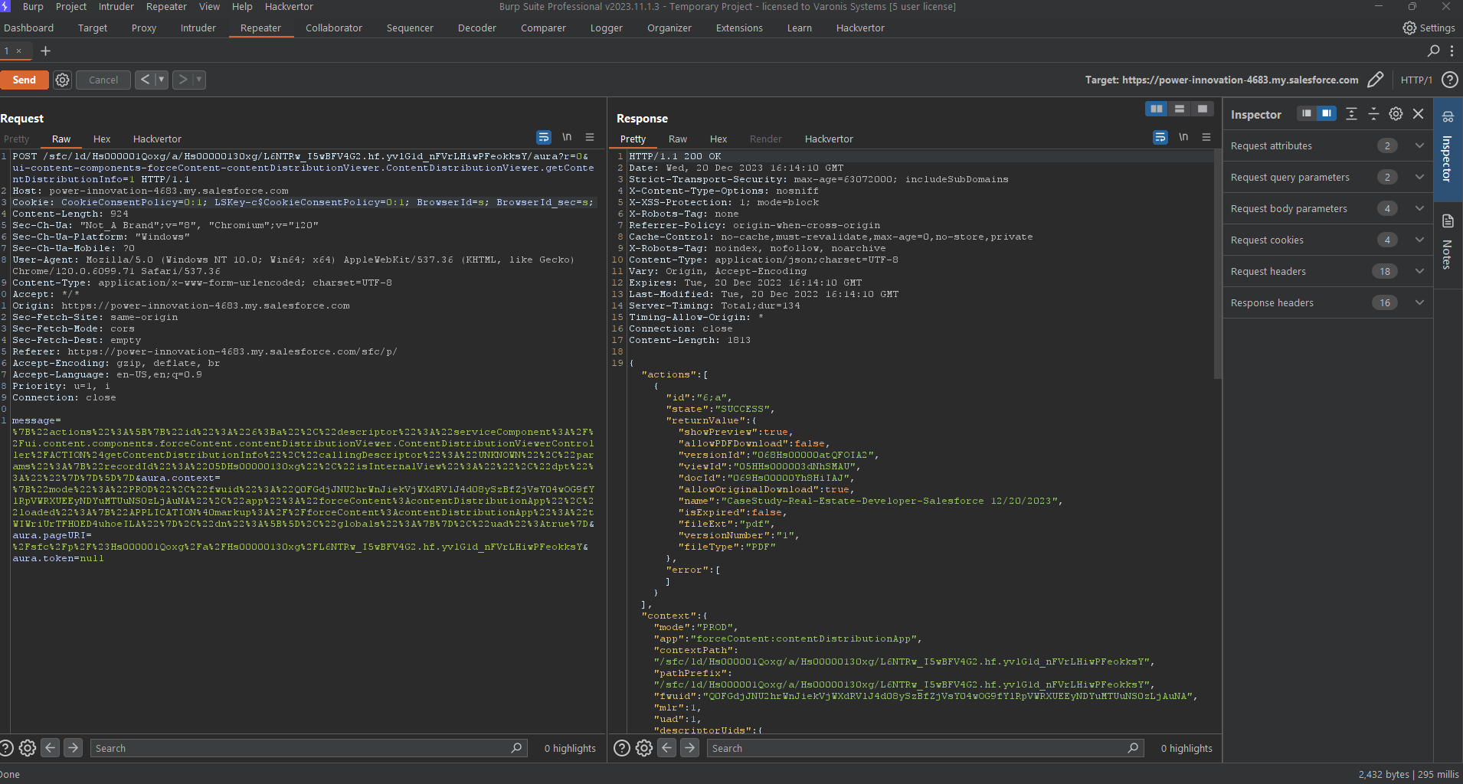Image resolution: width=1463 pixels, height=784 pixels.
Task: Toggle request word wrap icon
Action: tap(544, 137)
